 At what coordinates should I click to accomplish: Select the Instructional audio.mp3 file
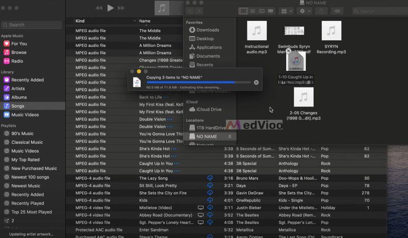[257, 37]
